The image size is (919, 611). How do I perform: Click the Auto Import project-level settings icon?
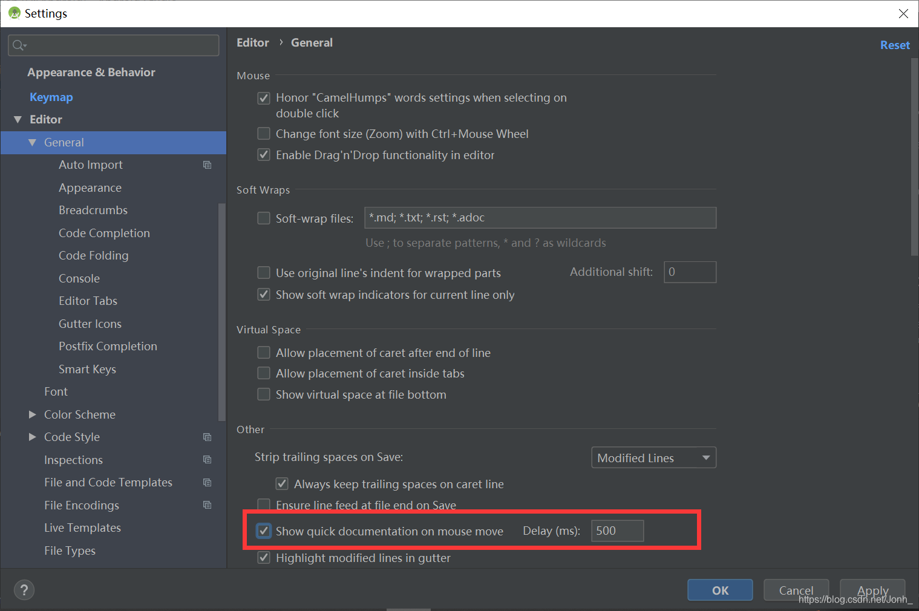[207, 165]
